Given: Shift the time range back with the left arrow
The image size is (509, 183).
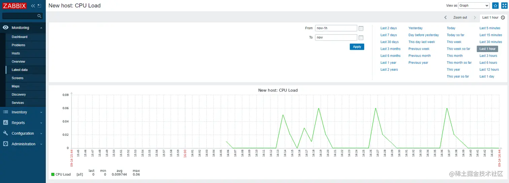Looking at the screenshot, I should pyautogui.click(x=445, y=17).
